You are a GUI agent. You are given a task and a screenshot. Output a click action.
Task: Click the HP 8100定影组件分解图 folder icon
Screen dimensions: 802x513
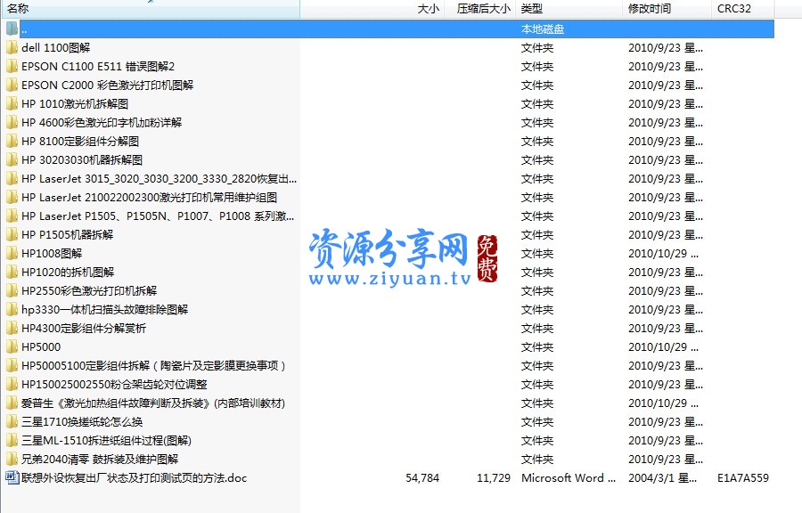tap(12, 141)
